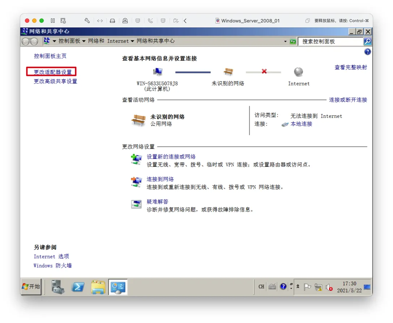Viewport: 393px width, 323px height.
Task: Open help with the blue question mark icon
Action: click(367, 52)
